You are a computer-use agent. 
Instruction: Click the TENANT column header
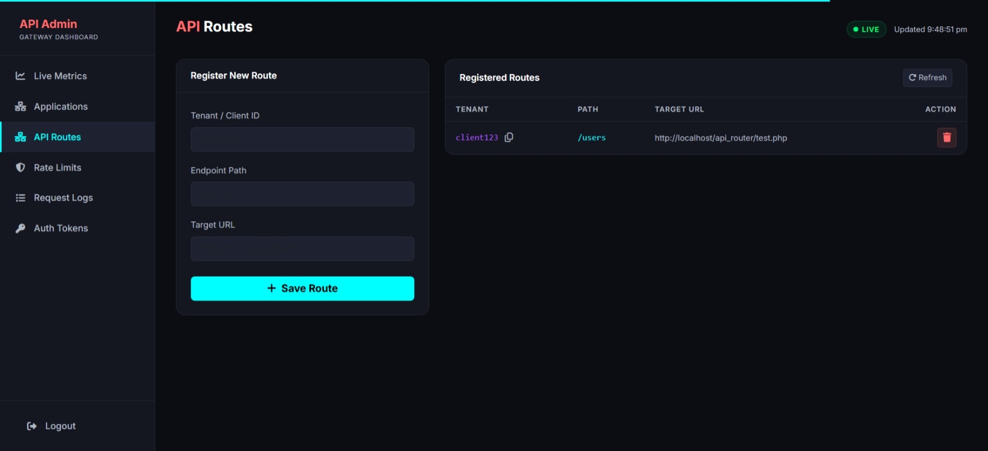(472, 109)
